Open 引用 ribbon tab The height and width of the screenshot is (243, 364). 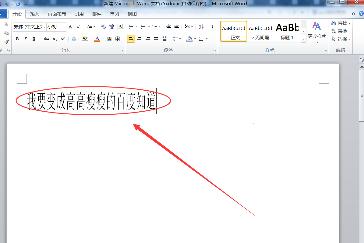[x=79, y=14]
